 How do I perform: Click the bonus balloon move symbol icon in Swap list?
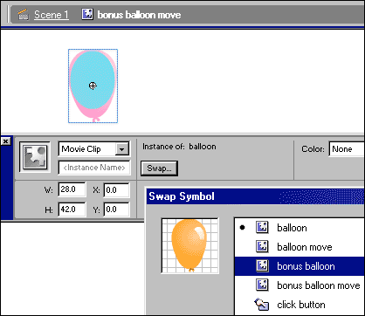[x=262, y=285]
